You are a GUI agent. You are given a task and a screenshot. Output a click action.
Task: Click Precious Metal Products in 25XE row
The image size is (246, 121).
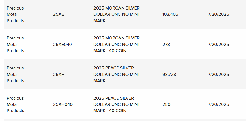click(15, 14)
